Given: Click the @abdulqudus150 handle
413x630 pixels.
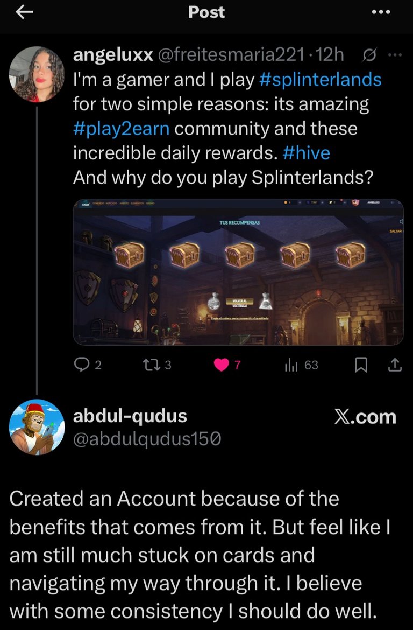Looking at the screenshot, I should (147, 439).
